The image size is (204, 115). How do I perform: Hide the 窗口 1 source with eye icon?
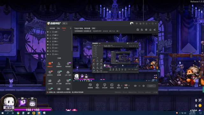48,38
